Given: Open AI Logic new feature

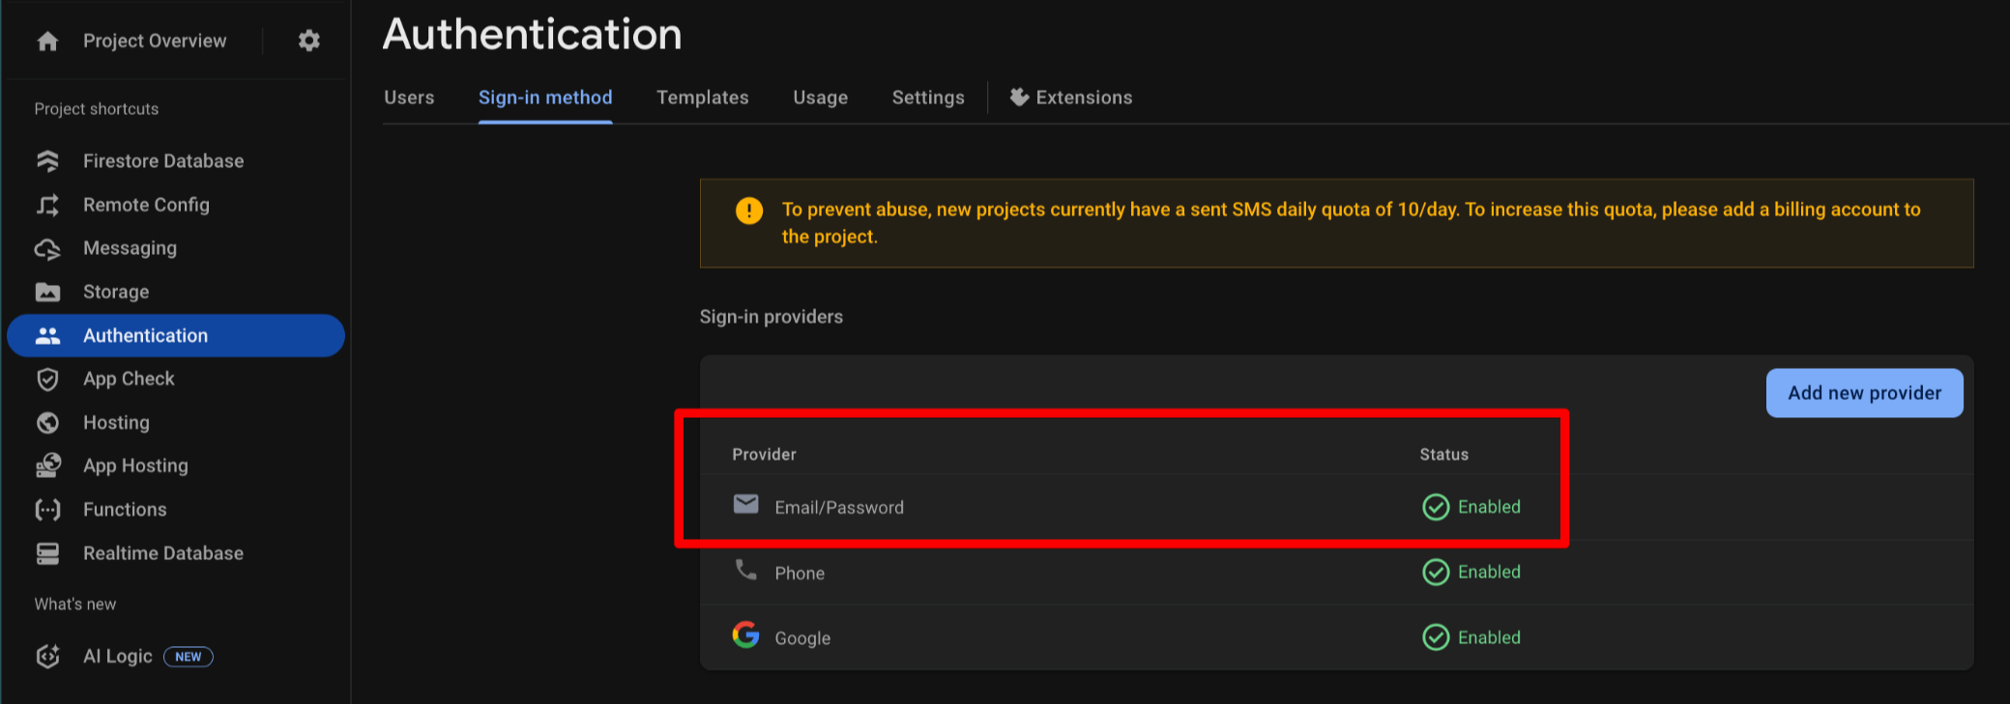Looking at the screenshot, I should click(118, 657).
